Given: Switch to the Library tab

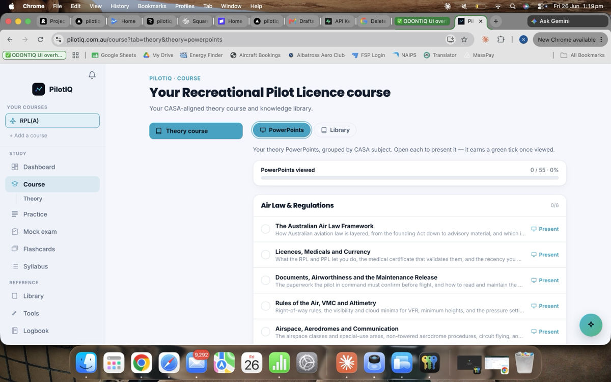Looking at the screenshot, I should coord(335,130).
